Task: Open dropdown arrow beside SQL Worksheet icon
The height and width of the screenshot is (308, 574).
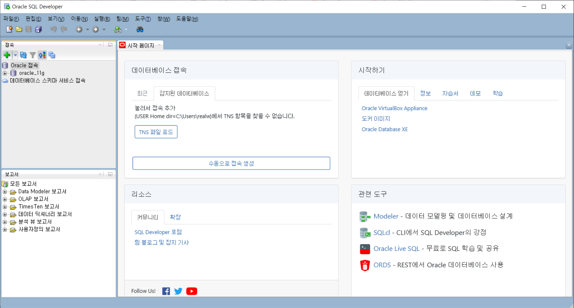Action: (x=126, y=30)
